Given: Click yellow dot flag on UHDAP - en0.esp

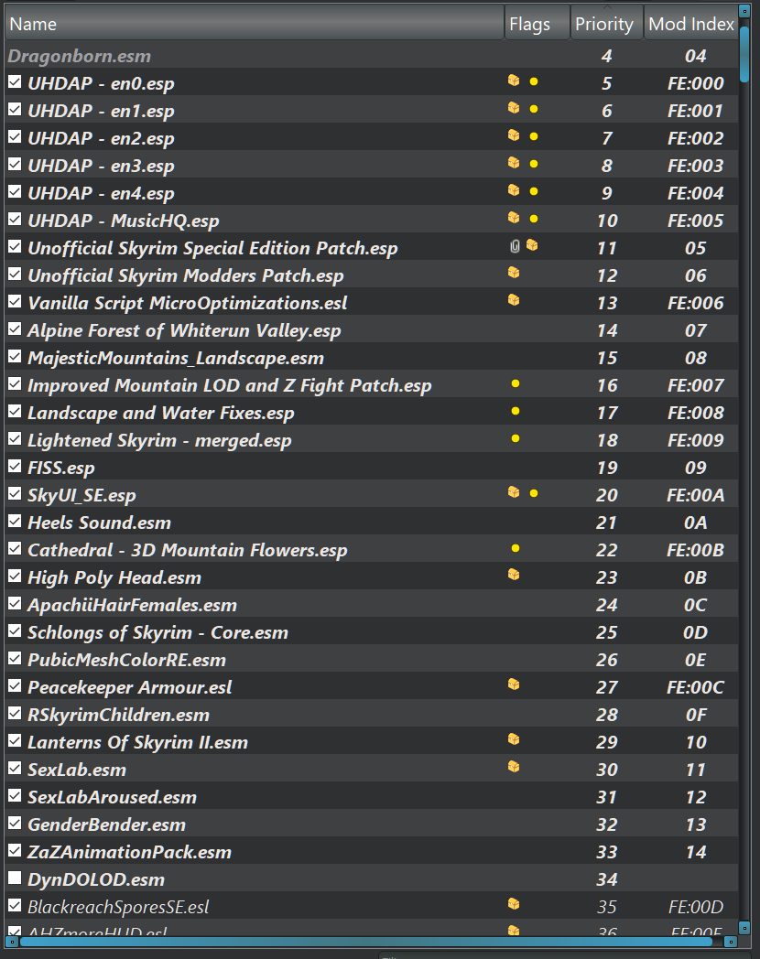Looking at the screenshot, I should point(534,81).
